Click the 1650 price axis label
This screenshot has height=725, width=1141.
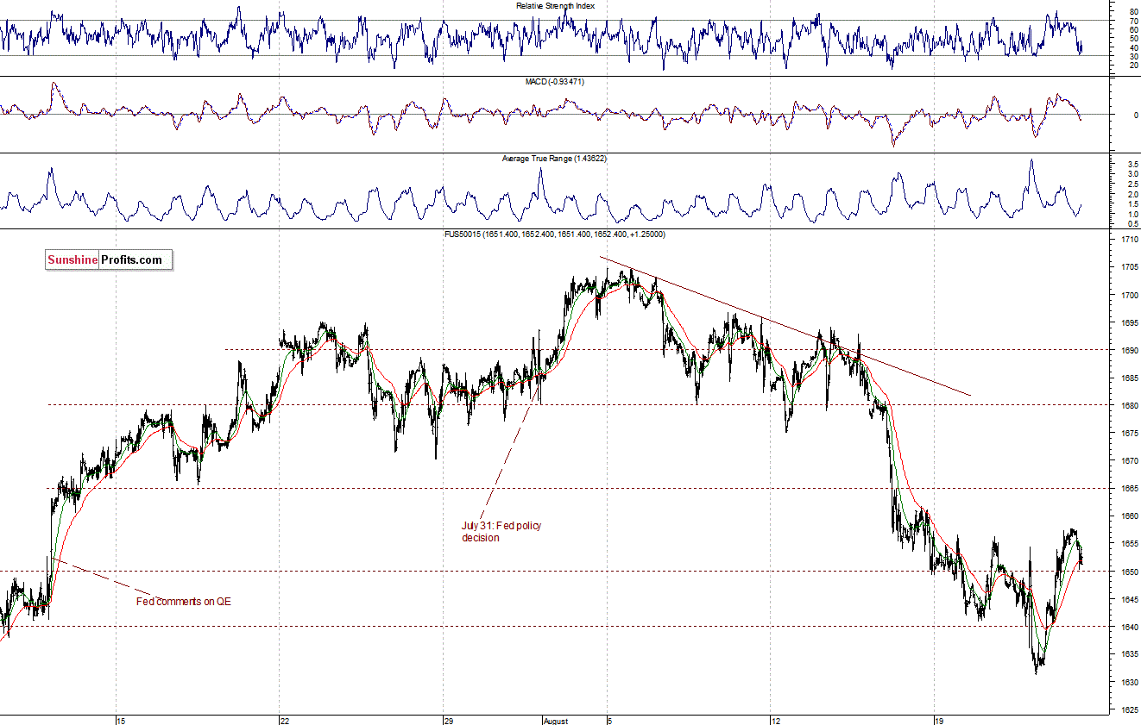pyautogui.click(x=1129, y=571)
